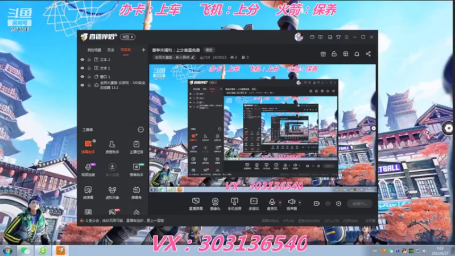Click the save-disk icon in title bar
Screen dimensions: 455x256
(330, 37)
